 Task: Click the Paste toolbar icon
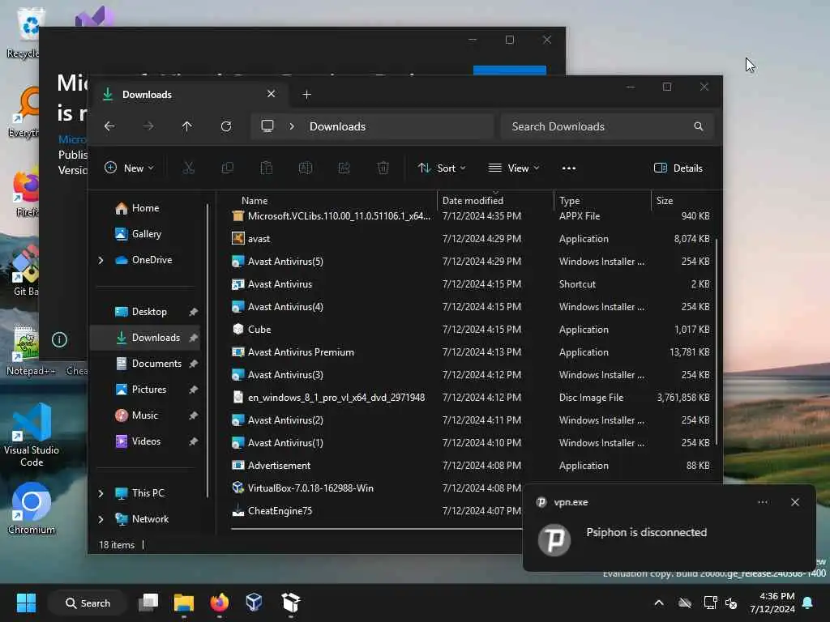point(266,168)
